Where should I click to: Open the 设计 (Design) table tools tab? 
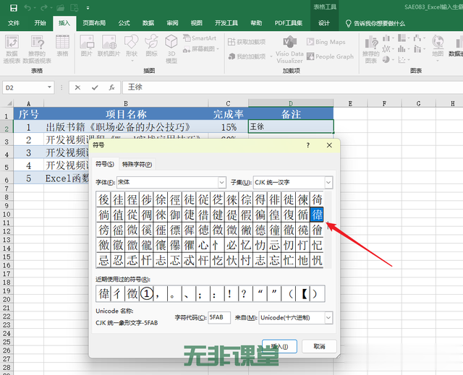(323, 23)
